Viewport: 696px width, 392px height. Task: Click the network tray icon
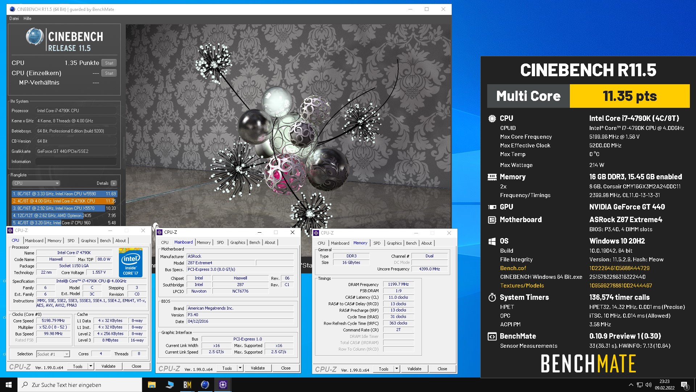pyautogui.click(x=640, y=385)
